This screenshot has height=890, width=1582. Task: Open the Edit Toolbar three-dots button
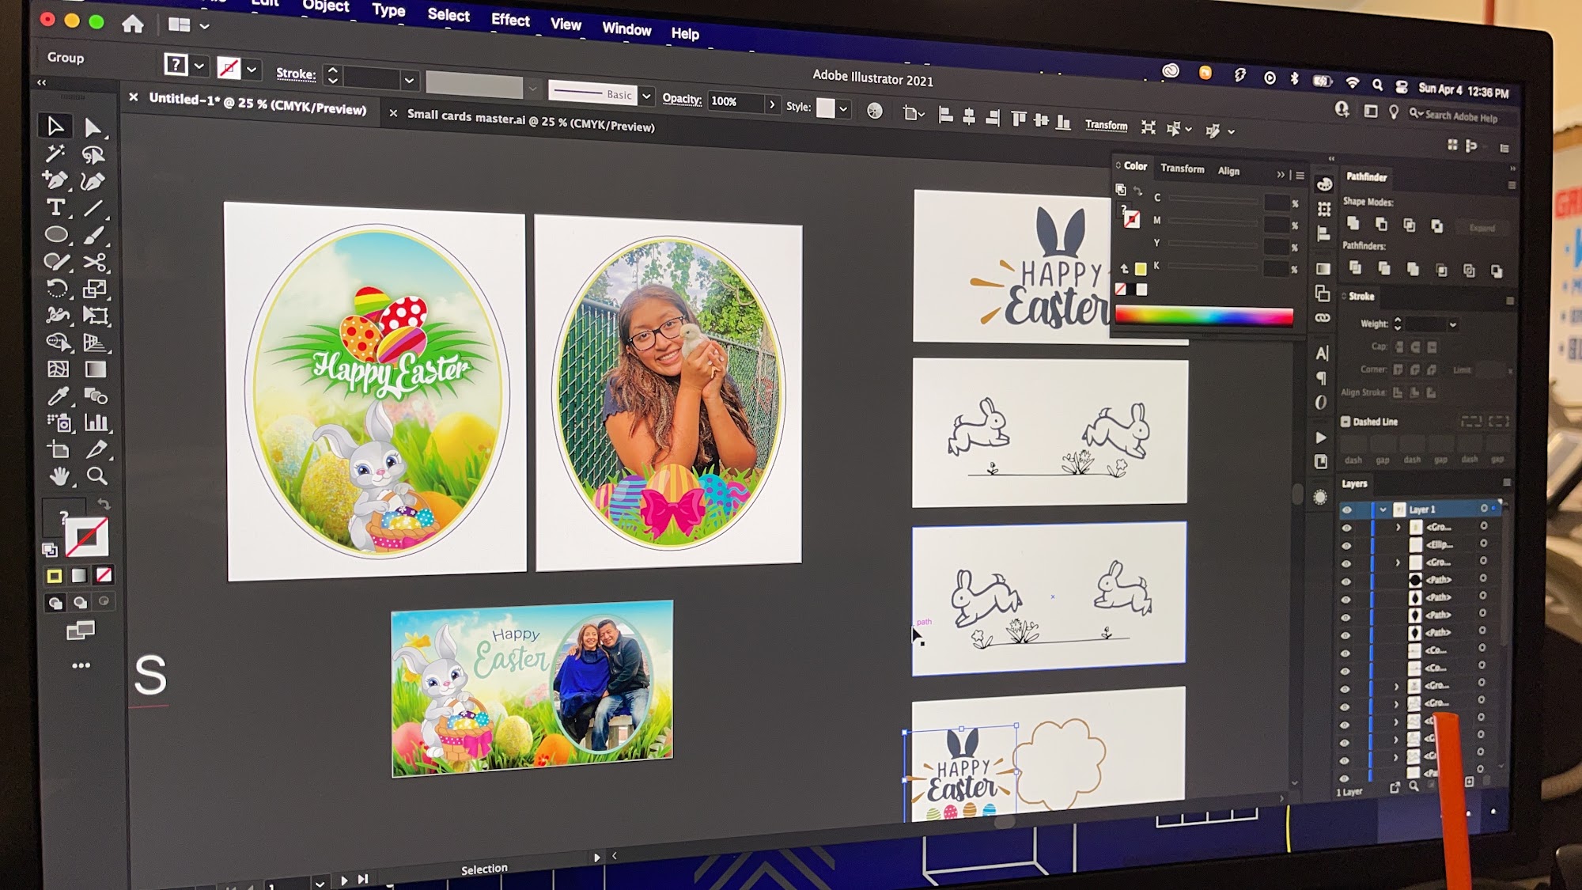coord(81,665)
